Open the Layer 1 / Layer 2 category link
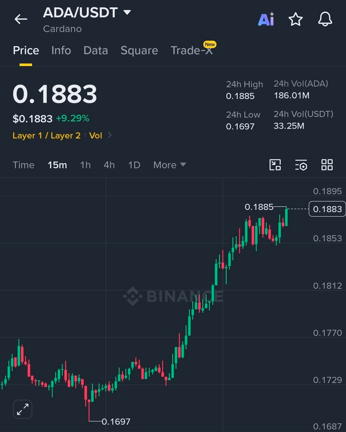 click(x=46, y=136)
